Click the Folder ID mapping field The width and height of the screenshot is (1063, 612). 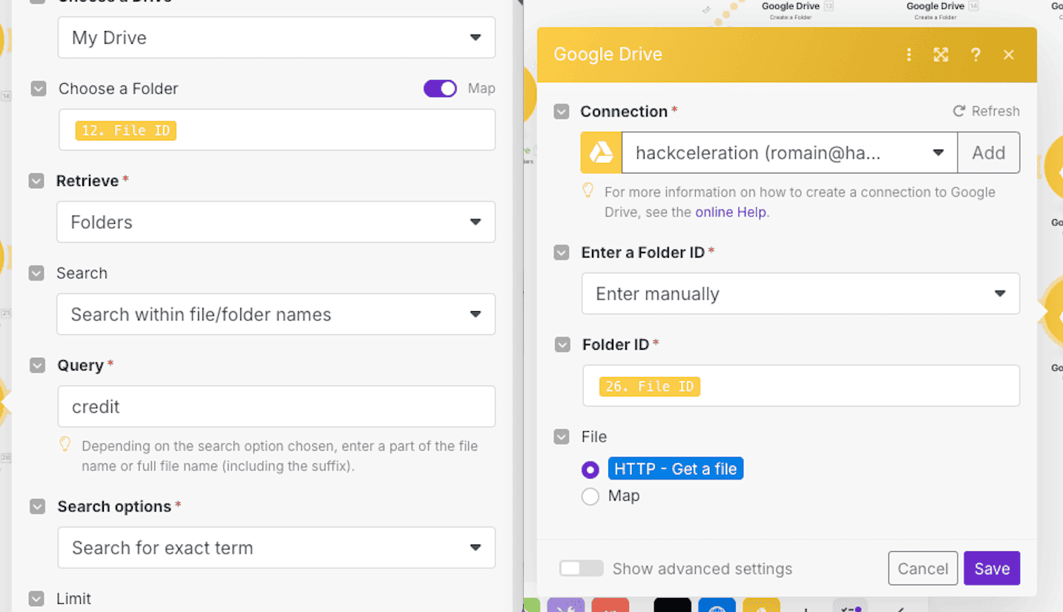801,385
